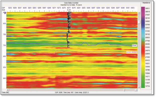Click the Impedance color bar title
The image size is (156, 97).
[146, 3]
